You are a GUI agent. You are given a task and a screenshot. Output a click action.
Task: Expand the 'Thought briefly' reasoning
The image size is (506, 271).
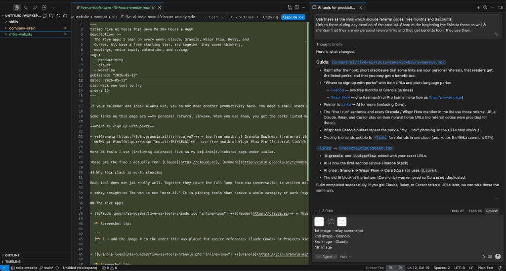[330, 44]
